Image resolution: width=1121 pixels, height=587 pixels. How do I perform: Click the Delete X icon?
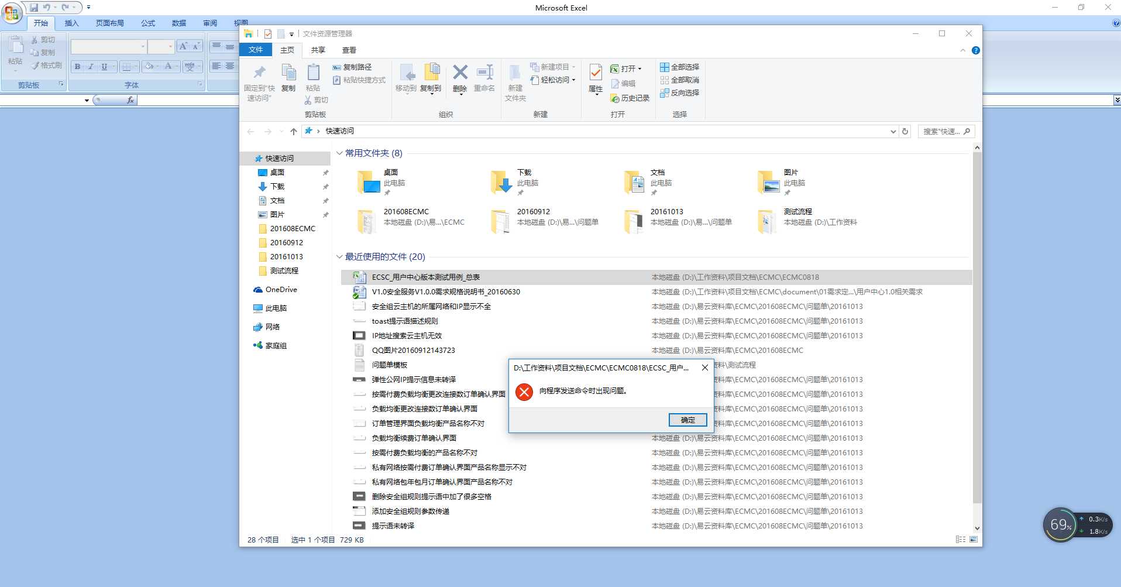[x=460, y=72]
